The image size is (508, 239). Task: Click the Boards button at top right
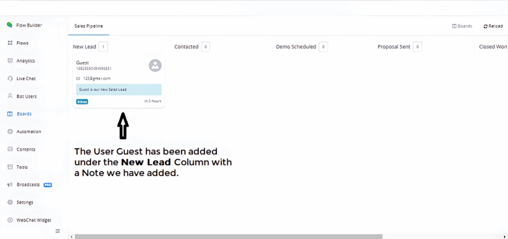pyautogui.click(x=462, y=26)
